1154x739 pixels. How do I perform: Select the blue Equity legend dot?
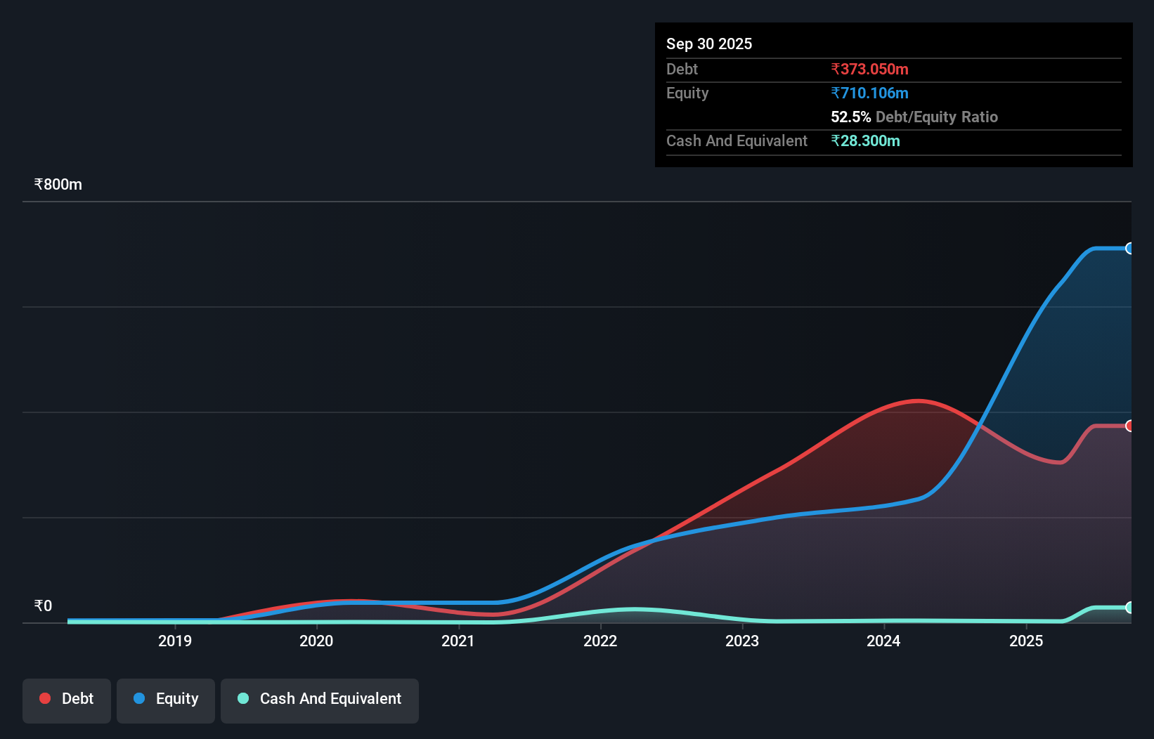pyautogui.click(x=139, y=698)
